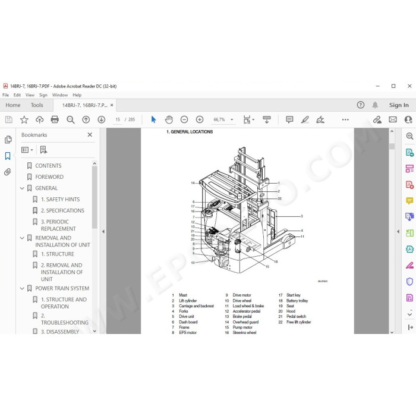Image resolution: width=416 pixels, height=416 pixels.
Task: Click the Save file icon
Action: (x=9, y=119)
